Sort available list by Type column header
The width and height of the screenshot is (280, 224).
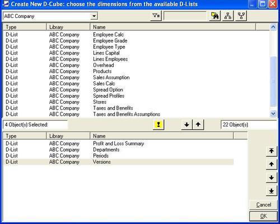coord(25,27)
